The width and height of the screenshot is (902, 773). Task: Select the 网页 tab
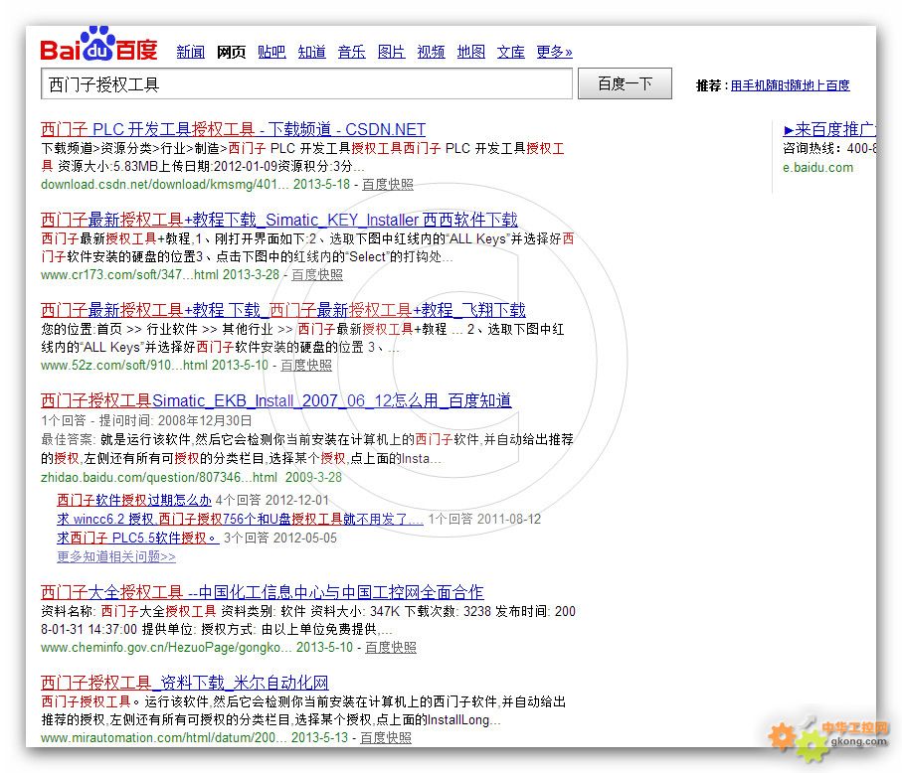click(x=232, y=52)
